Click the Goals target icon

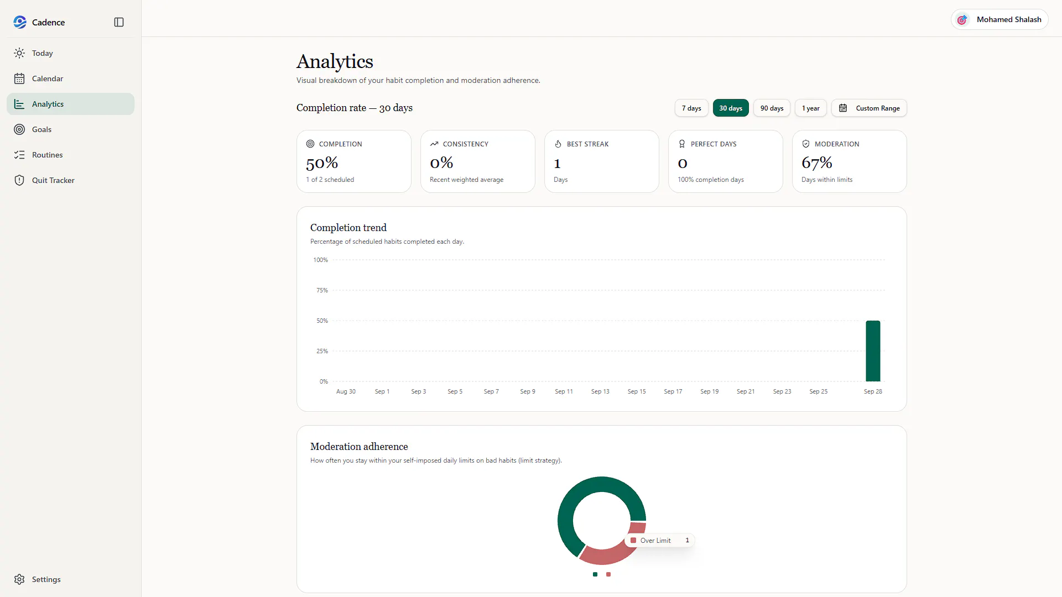[19, 129]
